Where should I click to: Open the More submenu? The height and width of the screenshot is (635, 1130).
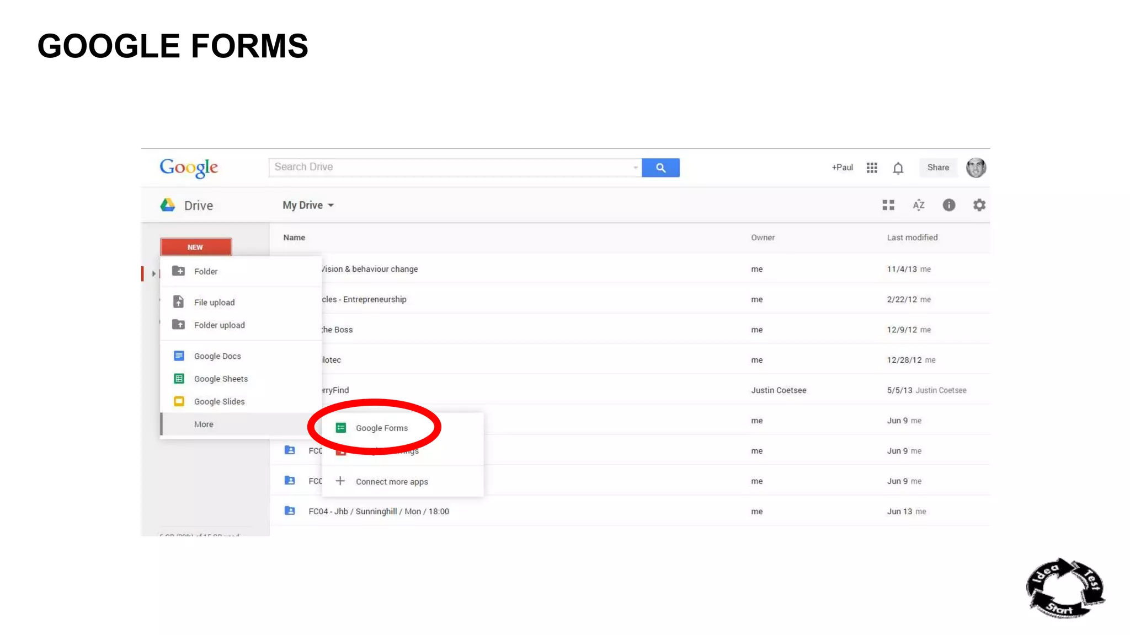(x=241, y=424)
